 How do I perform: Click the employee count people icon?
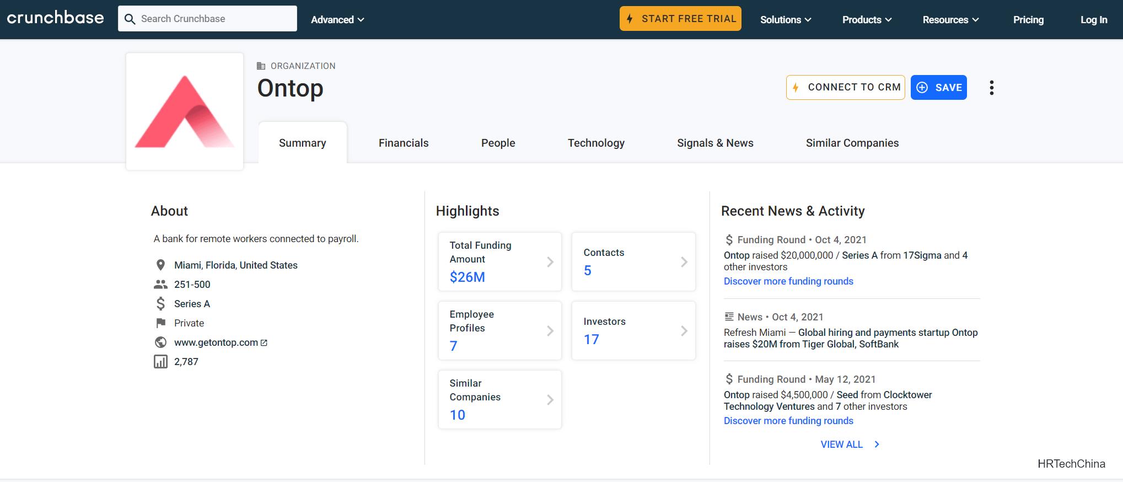[160, 285]
